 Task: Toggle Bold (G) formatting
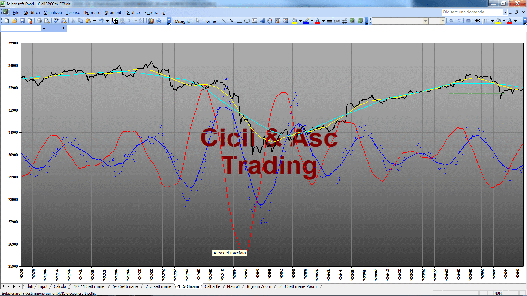tap(451, 21)
